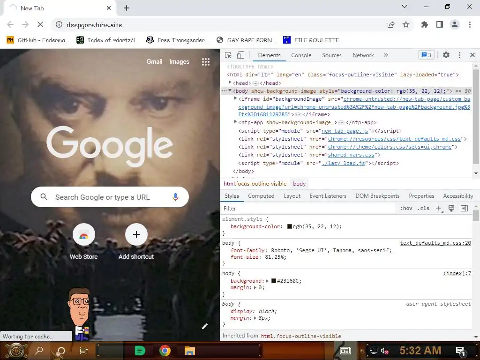
Task: Open Chrome from the taskbar
Action: (165, 351)
